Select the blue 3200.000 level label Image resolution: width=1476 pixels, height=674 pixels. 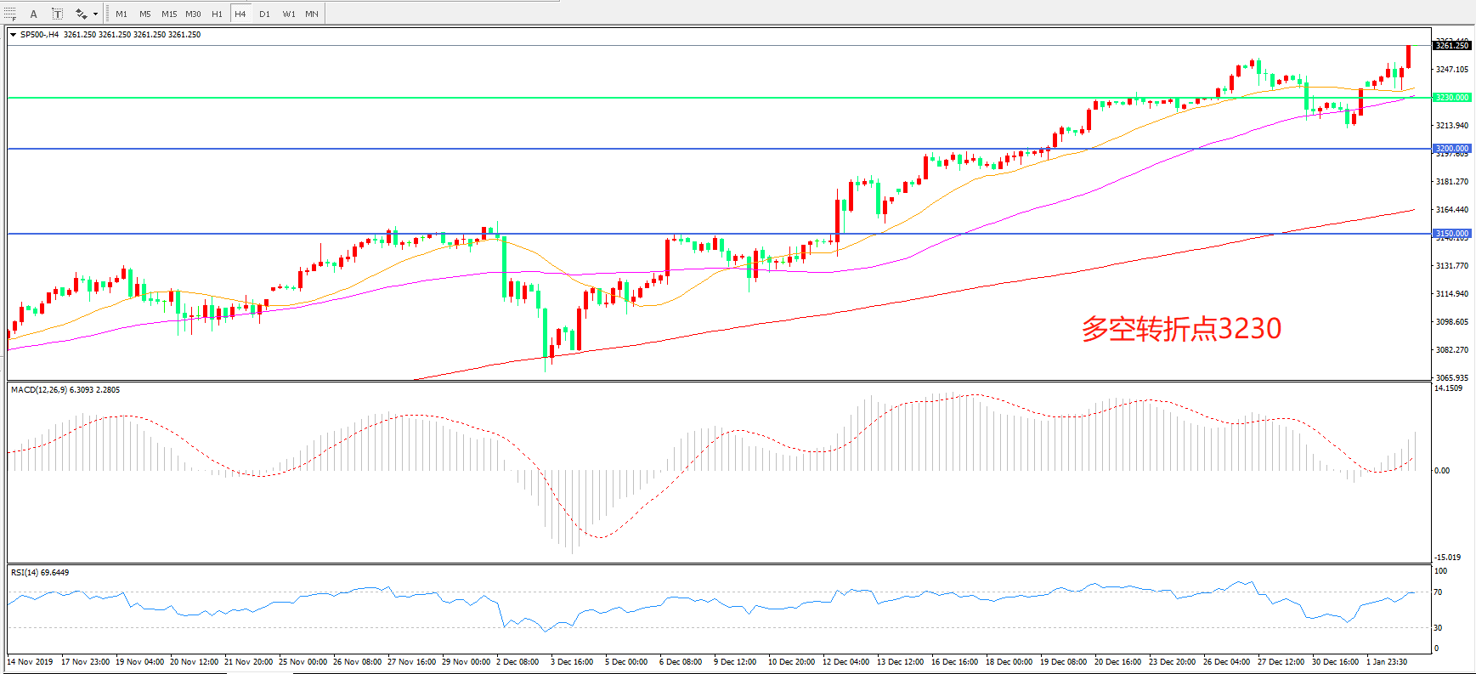pos(1452,149)
